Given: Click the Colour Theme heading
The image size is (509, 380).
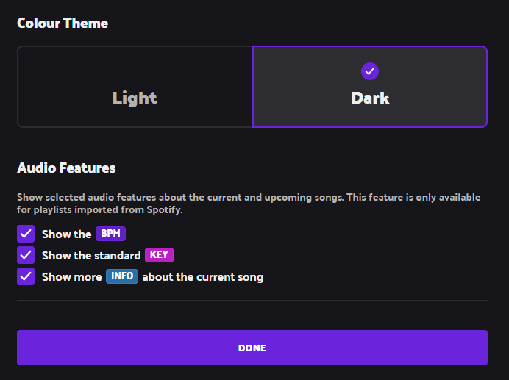Looking at the screenshot, I should tap(63, 24).
